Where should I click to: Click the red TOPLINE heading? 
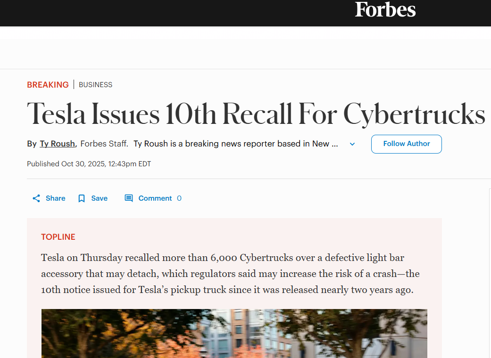58,237
